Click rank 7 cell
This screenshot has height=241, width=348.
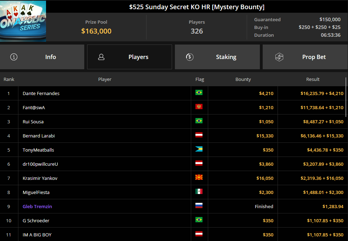pos(9,178)
